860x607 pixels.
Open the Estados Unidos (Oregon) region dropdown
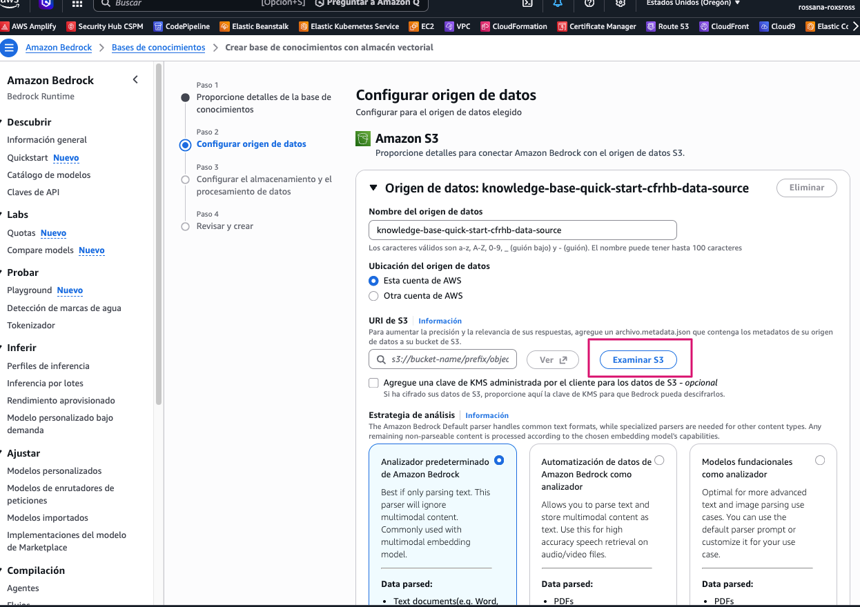[693, 3]
